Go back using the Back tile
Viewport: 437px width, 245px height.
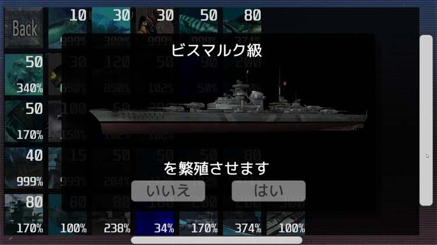click(24, 28)
